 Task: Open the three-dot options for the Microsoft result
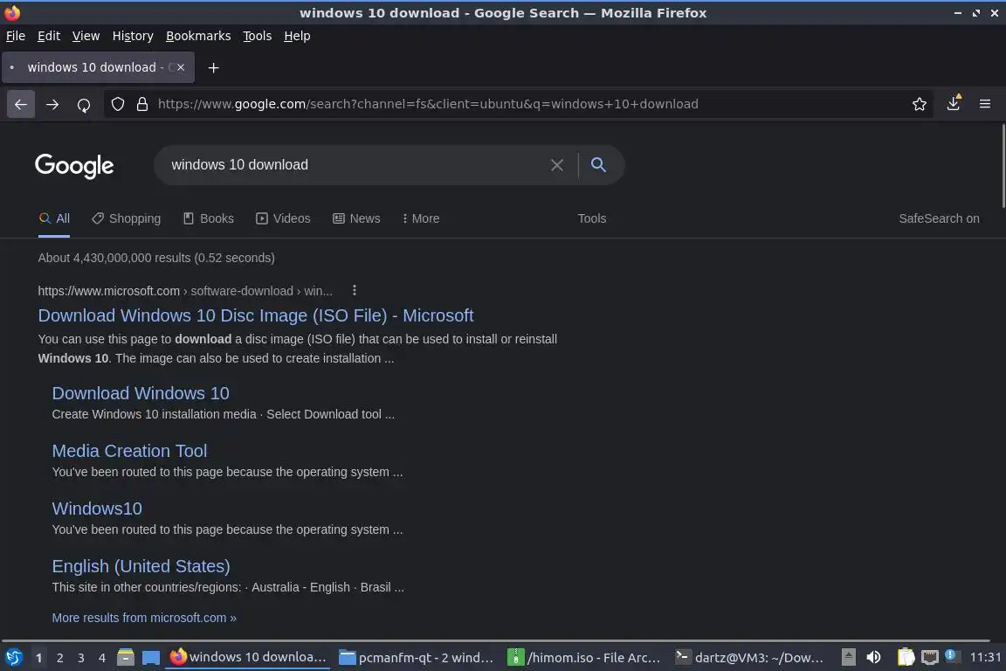(x=355, y=291)
